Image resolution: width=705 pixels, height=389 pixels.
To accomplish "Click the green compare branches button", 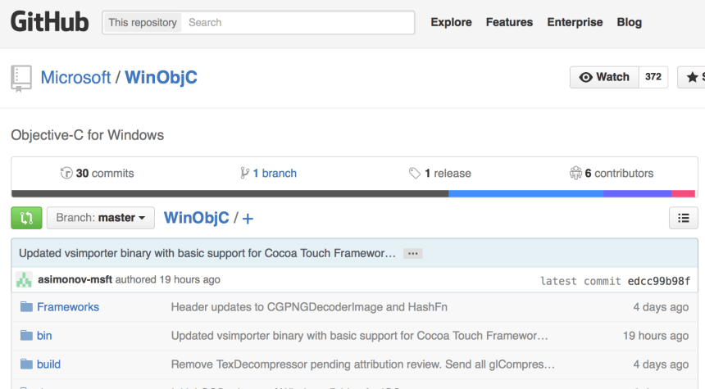I will click(26, 218).
